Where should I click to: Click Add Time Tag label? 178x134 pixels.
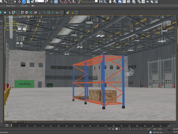(x=158, y=132)
